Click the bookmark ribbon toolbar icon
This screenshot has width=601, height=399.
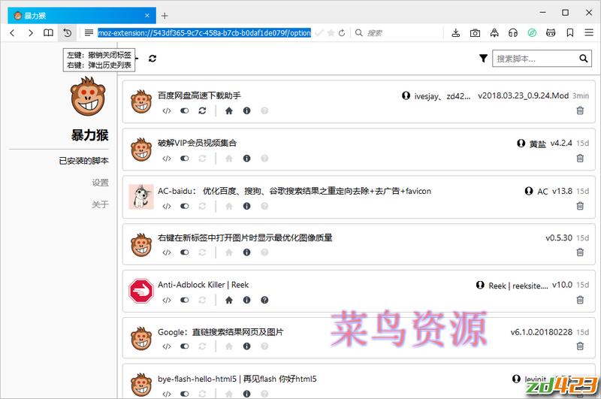pyautogui.click(x=570, y=33)
